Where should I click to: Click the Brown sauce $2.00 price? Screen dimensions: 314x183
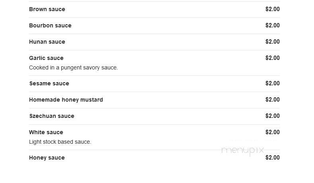[273, 9]
